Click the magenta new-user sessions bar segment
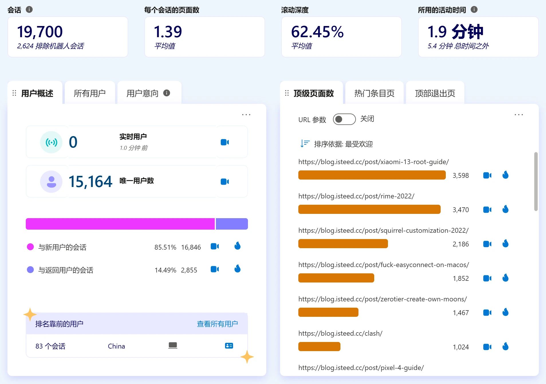The height and width of the screenshot is (384, 546). point(120,224)
